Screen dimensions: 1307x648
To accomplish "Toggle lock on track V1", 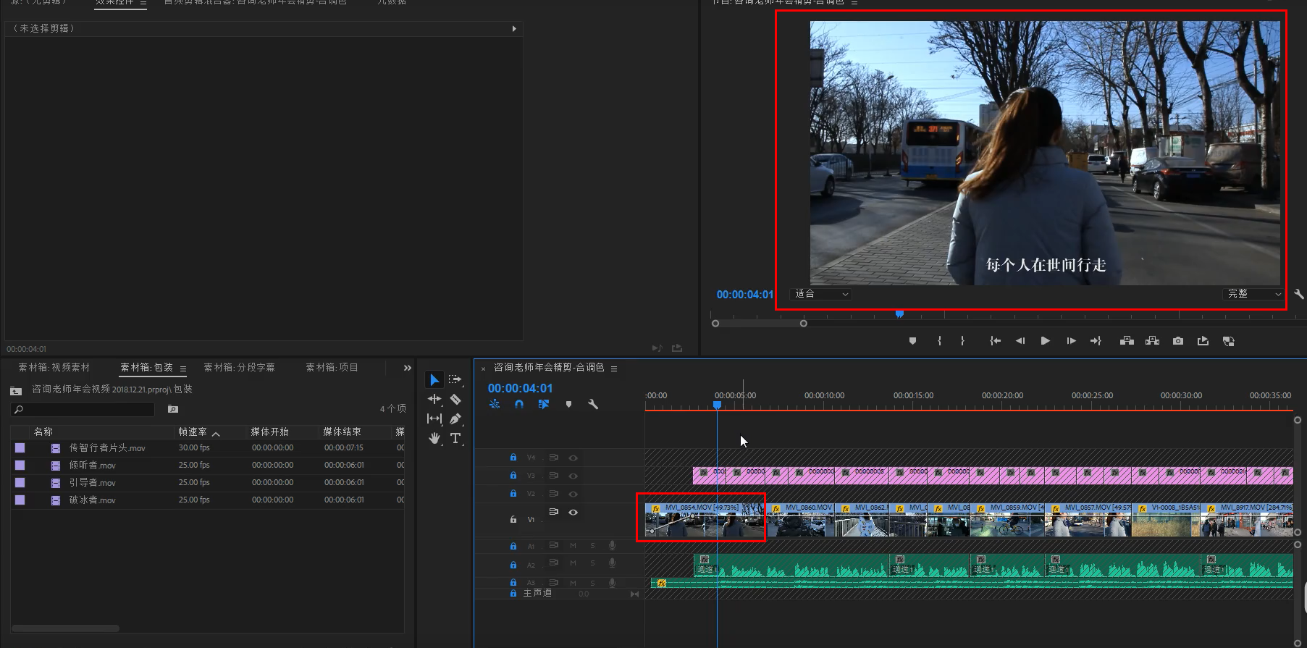I will [x=513, y=519].
